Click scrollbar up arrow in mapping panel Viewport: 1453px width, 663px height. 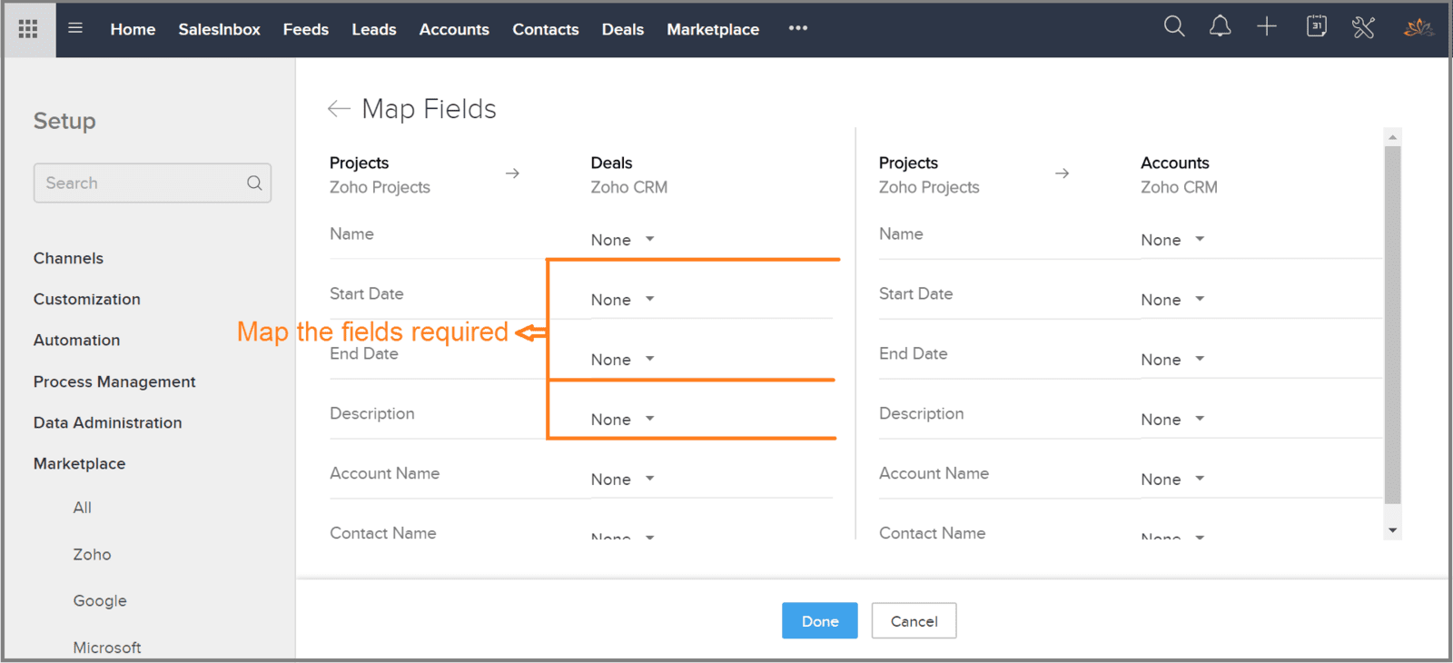coord(1392,137)
